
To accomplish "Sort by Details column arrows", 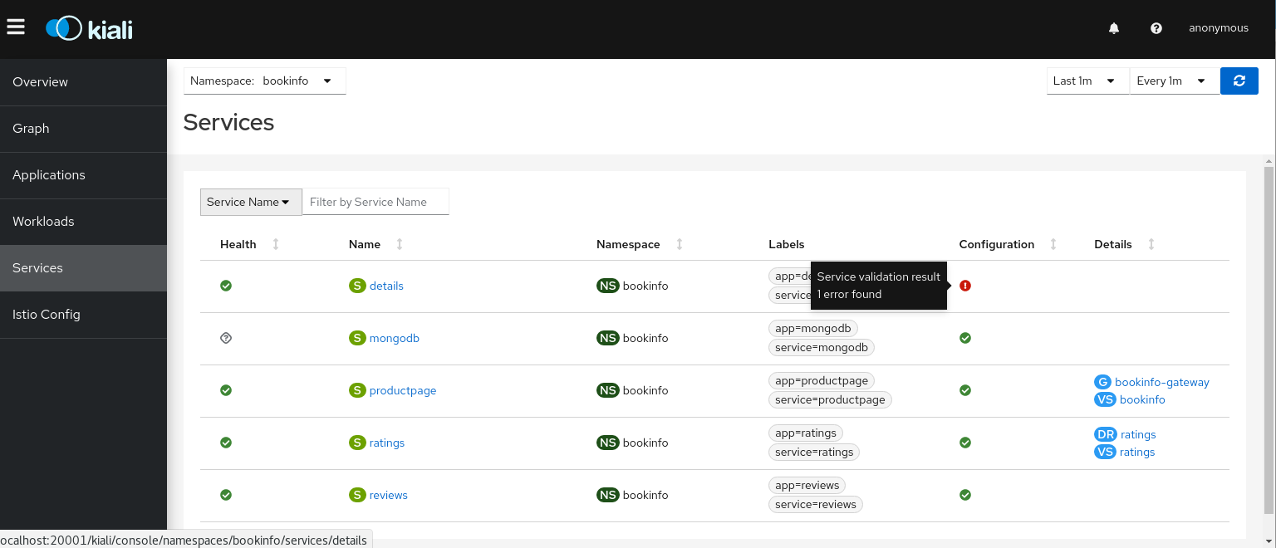I will coord(1151,244).
